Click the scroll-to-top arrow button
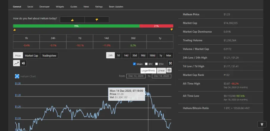 click(262, 124)
